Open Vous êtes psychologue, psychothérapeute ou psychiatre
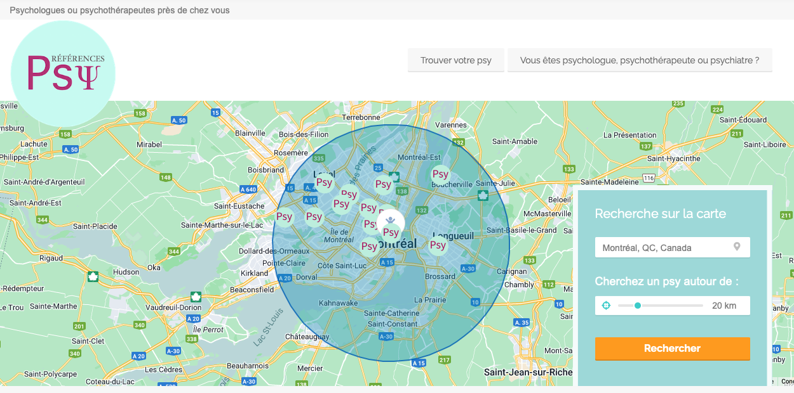Screen dimensions: 794x393 tap(640, 60)
